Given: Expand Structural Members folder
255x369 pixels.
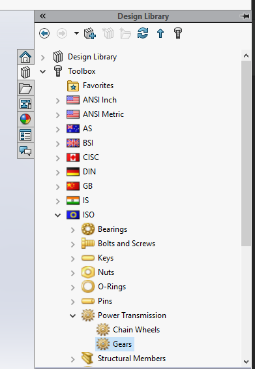Looking at the screenshot, I should (x=73, y=359).
